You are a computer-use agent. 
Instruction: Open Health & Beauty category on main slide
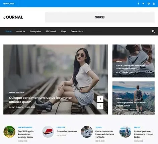click(16, 92)
